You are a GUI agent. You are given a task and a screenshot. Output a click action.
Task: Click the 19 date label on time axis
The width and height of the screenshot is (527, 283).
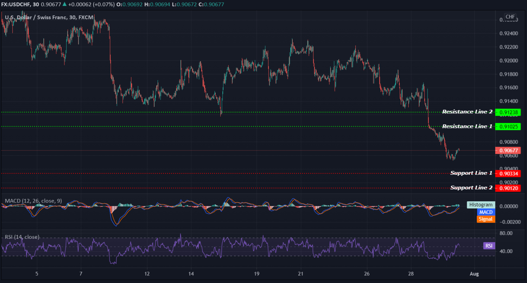(257, 274)
